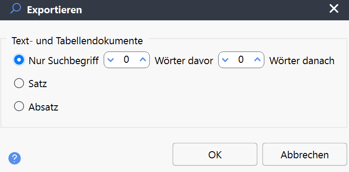
Task: Click the magnifier icon in title bar
Action: point(15,9)
